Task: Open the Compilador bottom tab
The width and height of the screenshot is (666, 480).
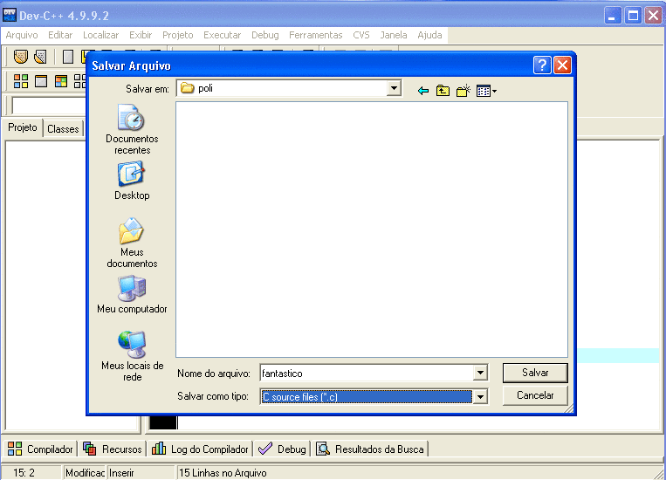Action: click(x=40, y=449)
